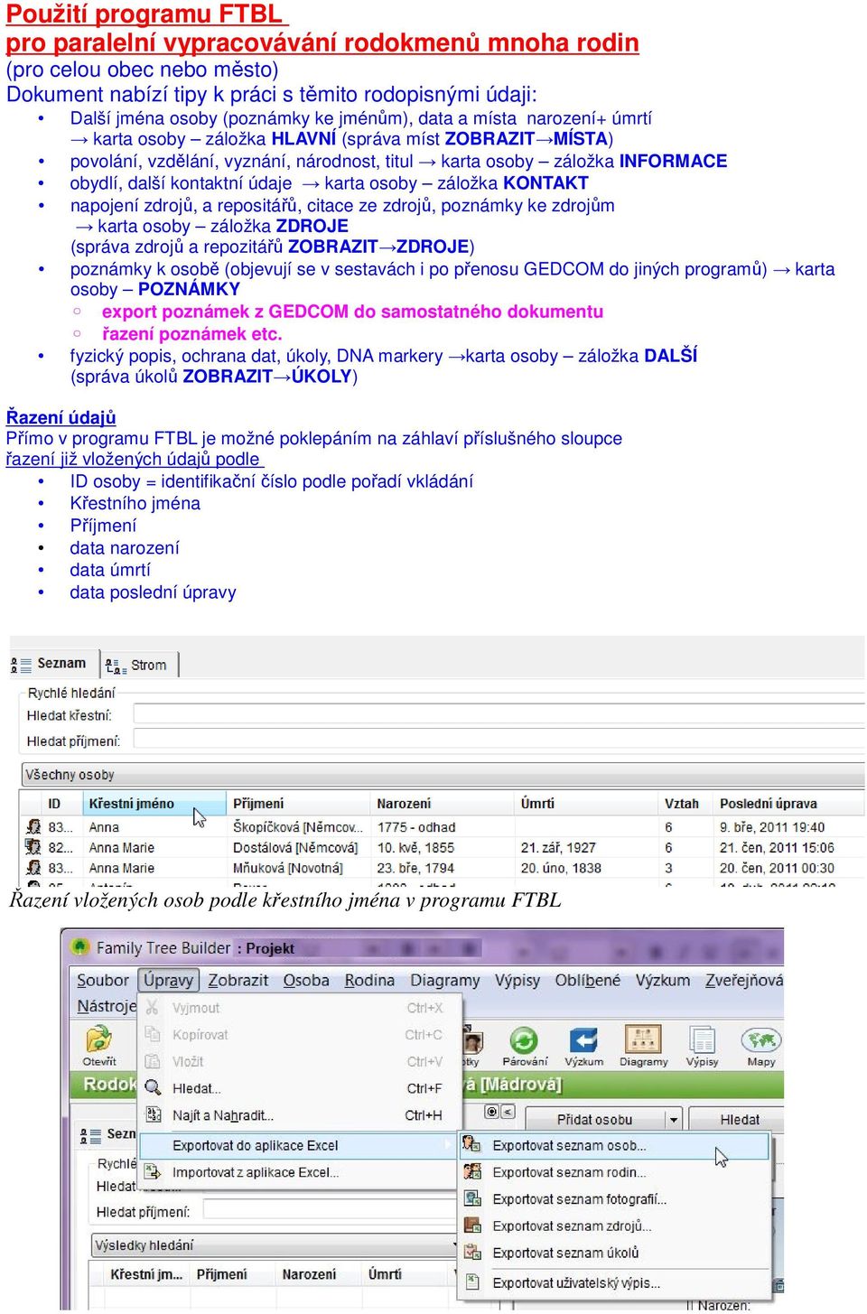Sort by the Příjmení column header
Image resolution: width=867 pixels, height=1314 pixels.
298,804
